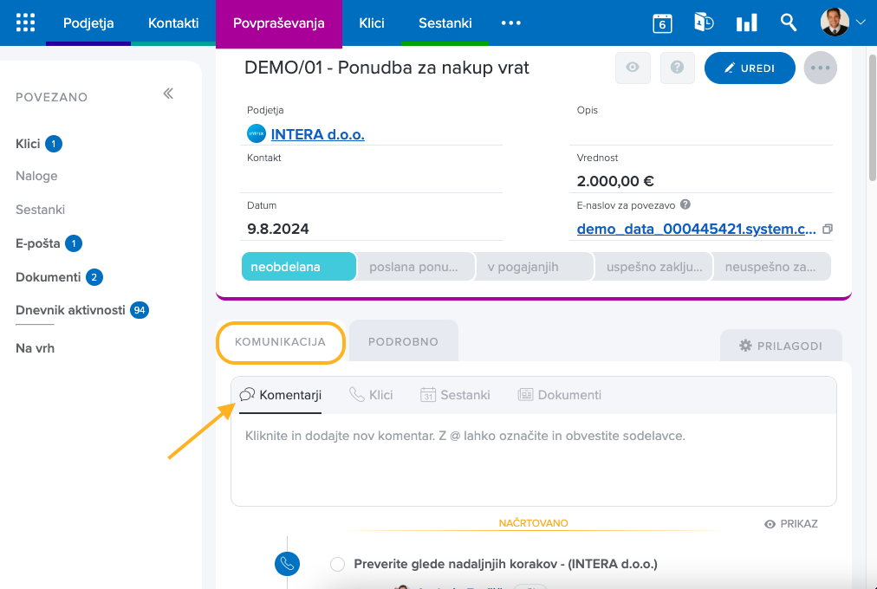Set status to 'poslana ponudba' stage

point(415,267)
